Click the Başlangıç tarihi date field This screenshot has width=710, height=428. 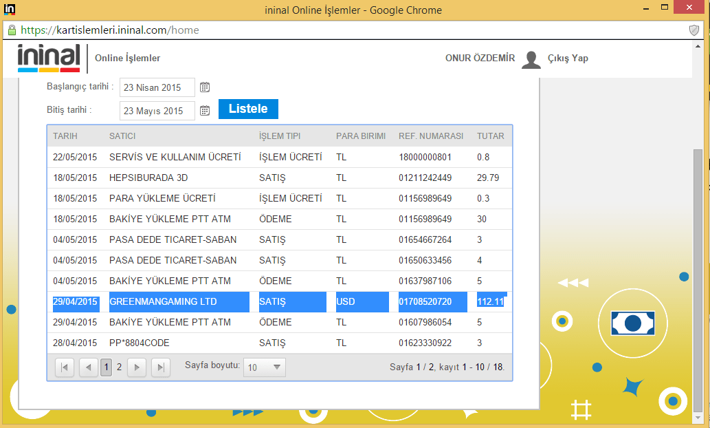pyautogui.click(x=157, y=87)
